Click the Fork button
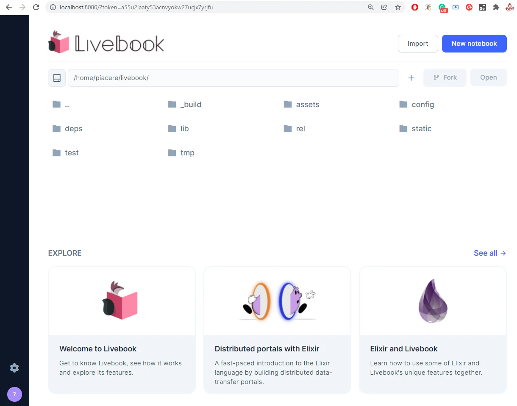517x406 pixels. point(445,78)
